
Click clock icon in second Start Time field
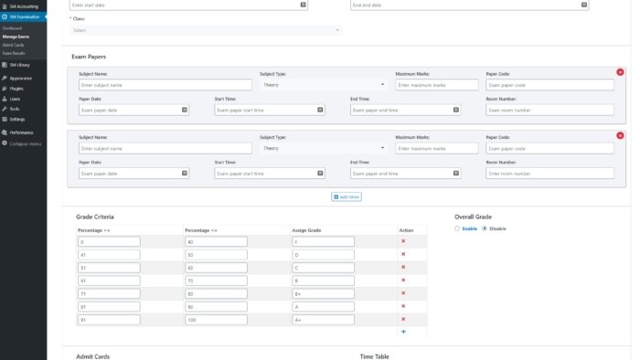(320, 174)
